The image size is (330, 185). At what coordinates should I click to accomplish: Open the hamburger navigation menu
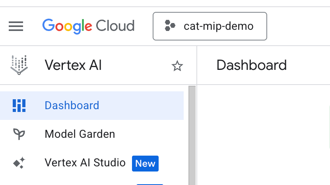click(x=16, y=26)
